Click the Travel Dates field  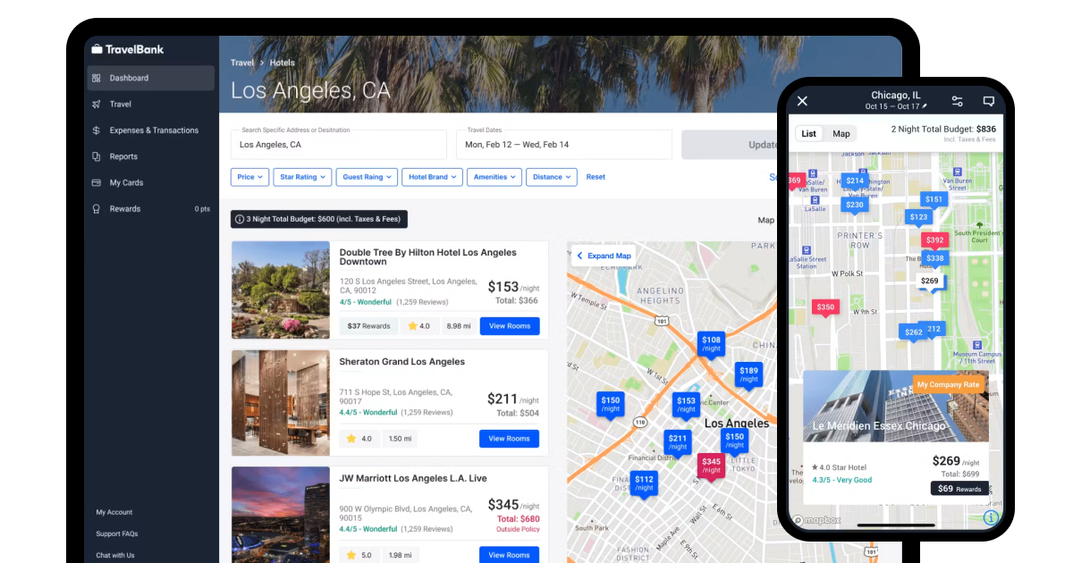(564, 145)
